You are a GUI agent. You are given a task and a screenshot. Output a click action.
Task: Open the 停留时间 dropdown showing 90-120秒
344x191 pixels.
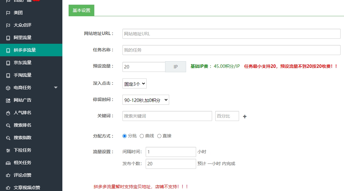[x=146, y=100]
